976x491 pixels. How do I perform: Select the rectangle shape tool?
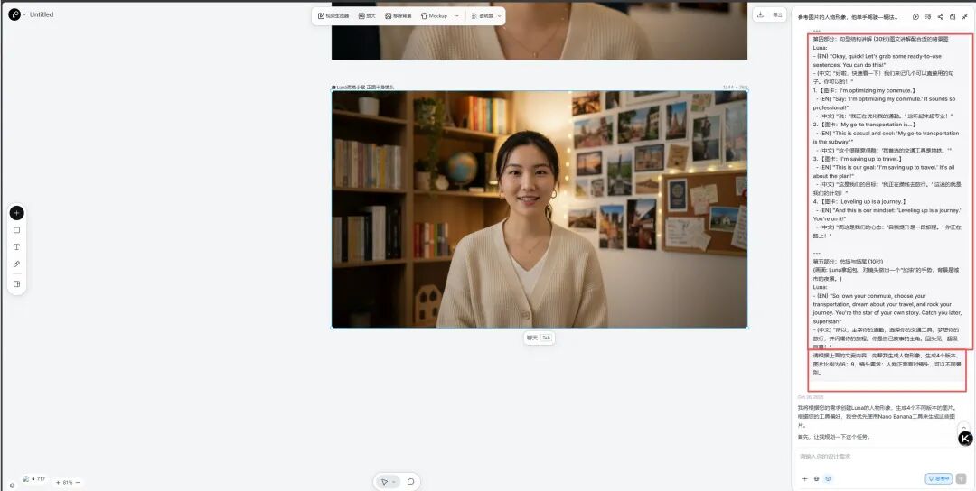[17, 230]
